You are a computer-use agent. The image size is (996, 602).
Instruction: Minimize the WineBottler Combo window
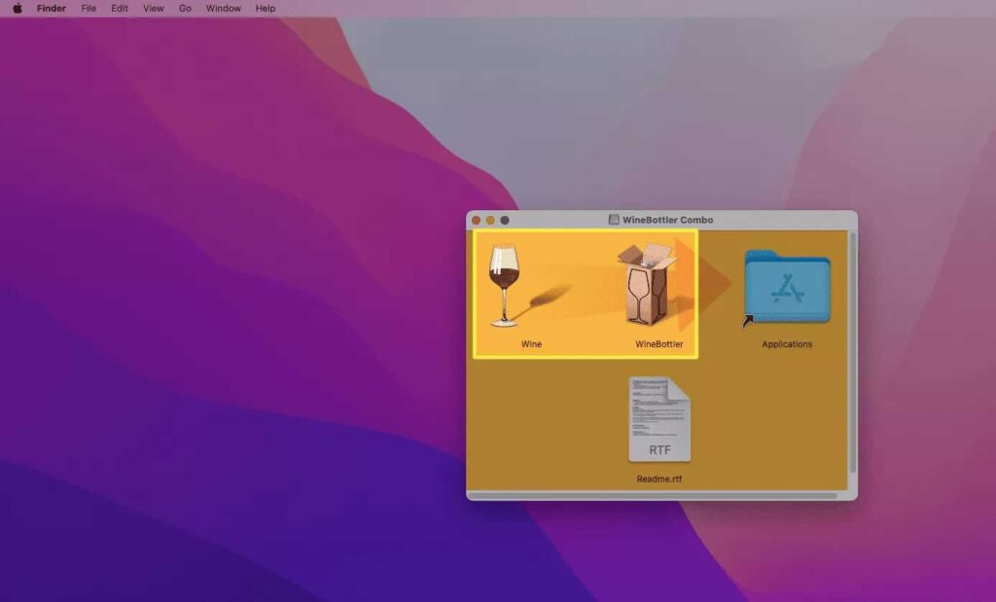(x=490, y=221)
